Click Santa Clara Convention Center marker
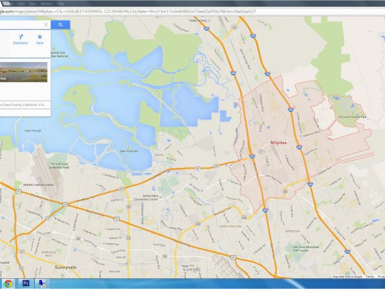The width and height of the screenshot is (385, 289). point(161,197)
